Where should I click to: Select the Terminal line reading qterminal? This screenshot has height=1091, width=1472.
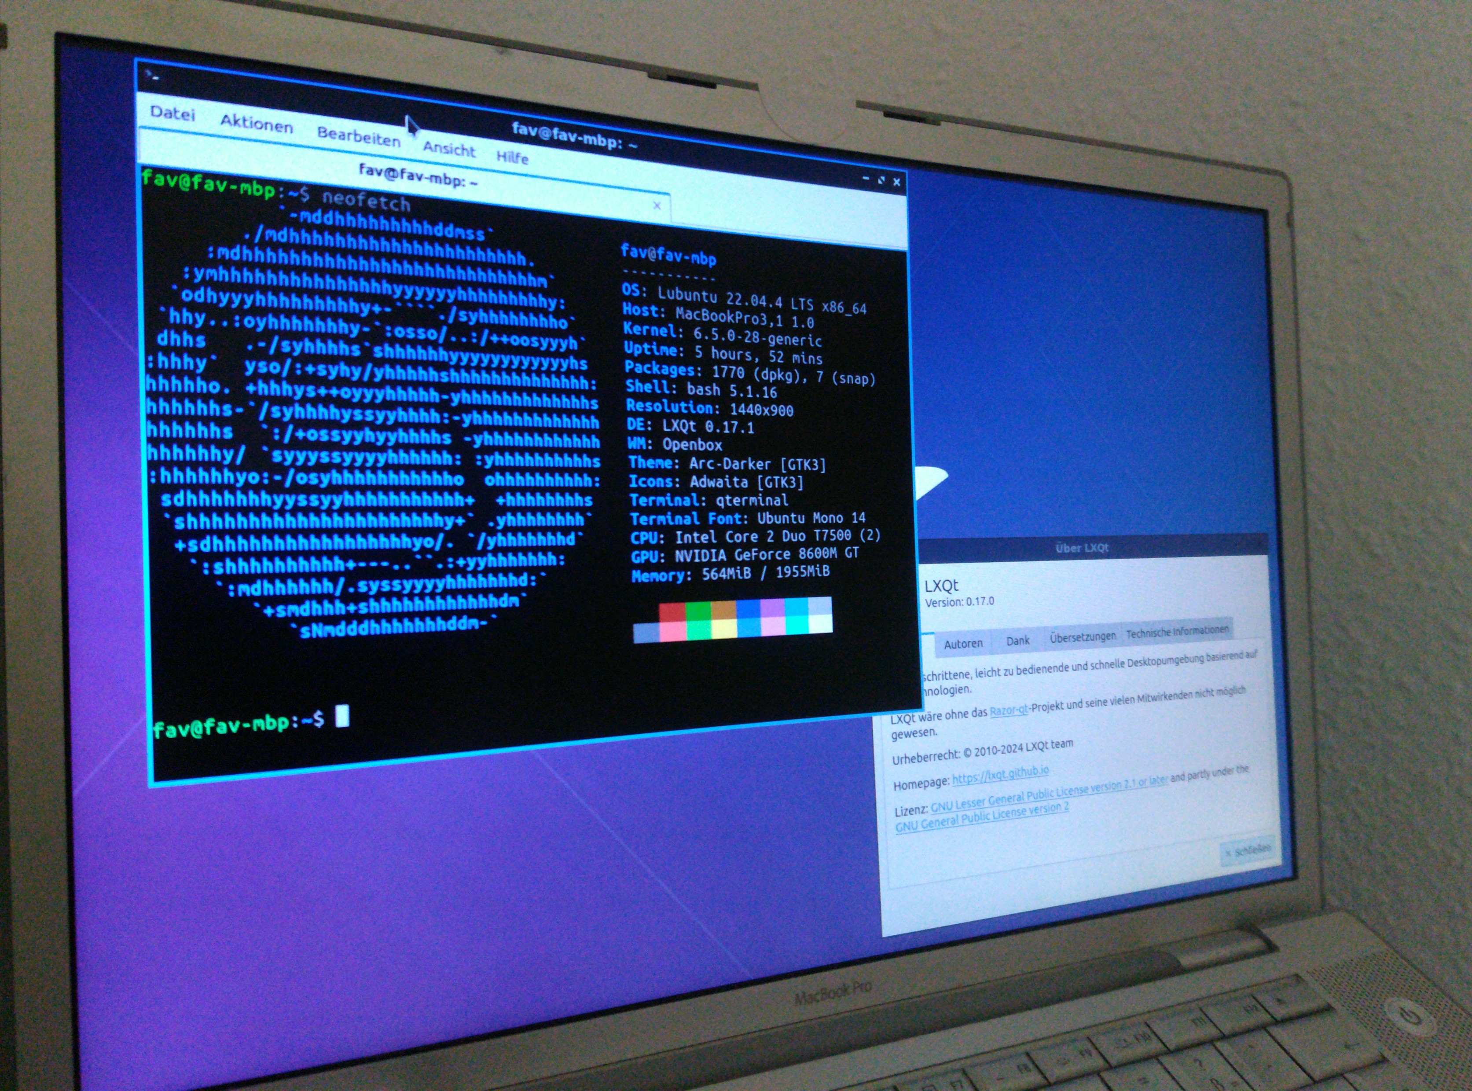pyautogui.click(x=708, y=500)
